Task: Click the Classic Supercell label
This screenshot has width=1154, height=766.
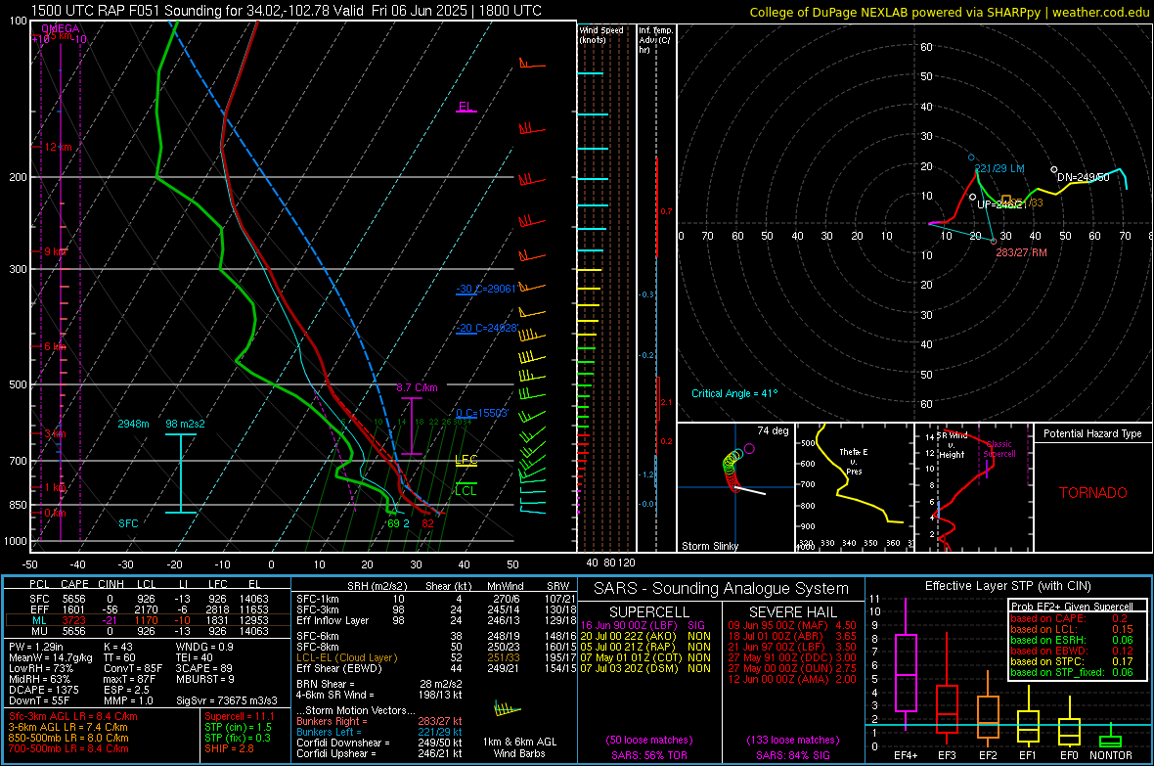Action: [x=999, y=449]
